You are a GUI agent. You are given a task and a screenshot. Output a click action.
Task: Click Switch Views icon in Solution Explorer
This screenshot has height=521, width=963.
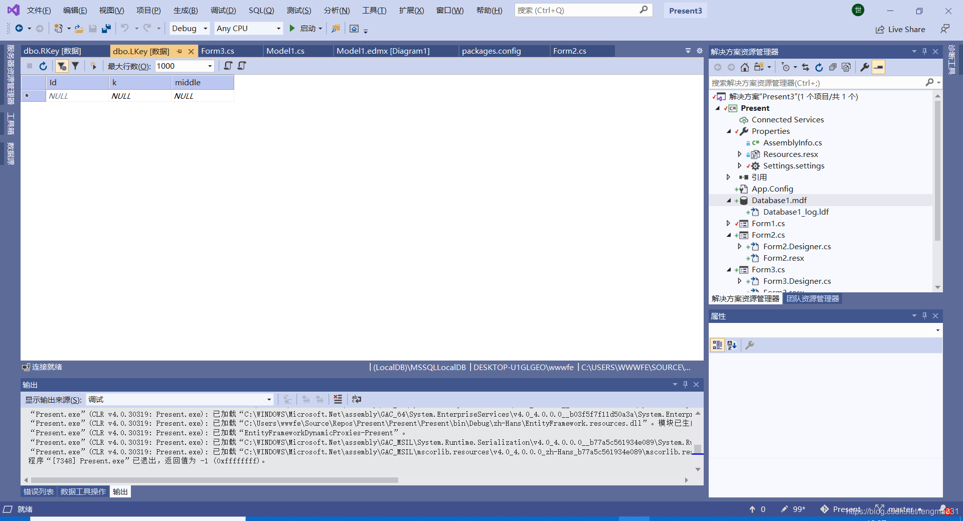click(x=759, y=67)
